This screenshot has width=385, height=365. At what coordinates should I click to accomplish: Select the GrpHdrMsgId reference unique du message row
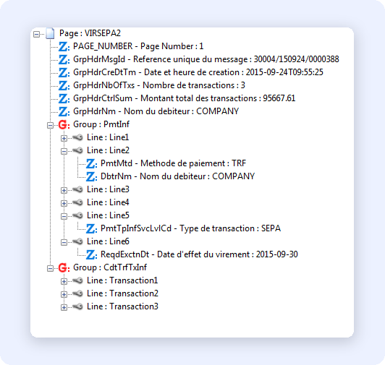click(x=206, y=59)
